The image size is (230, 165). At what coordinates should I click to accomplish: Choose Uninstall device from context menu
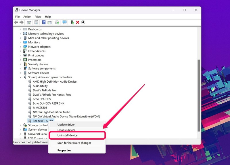68,135
